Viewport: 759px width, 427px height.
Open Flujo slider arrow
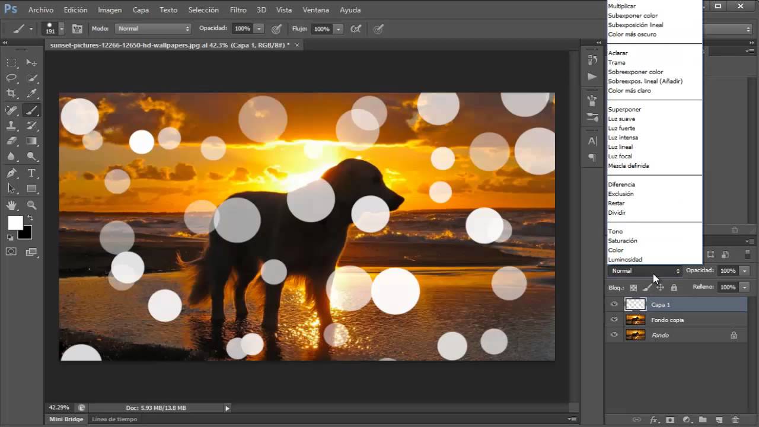339,28
